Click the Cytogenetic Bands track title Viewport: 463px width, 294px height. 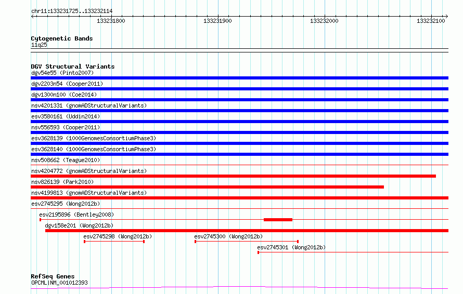(62, 38)
